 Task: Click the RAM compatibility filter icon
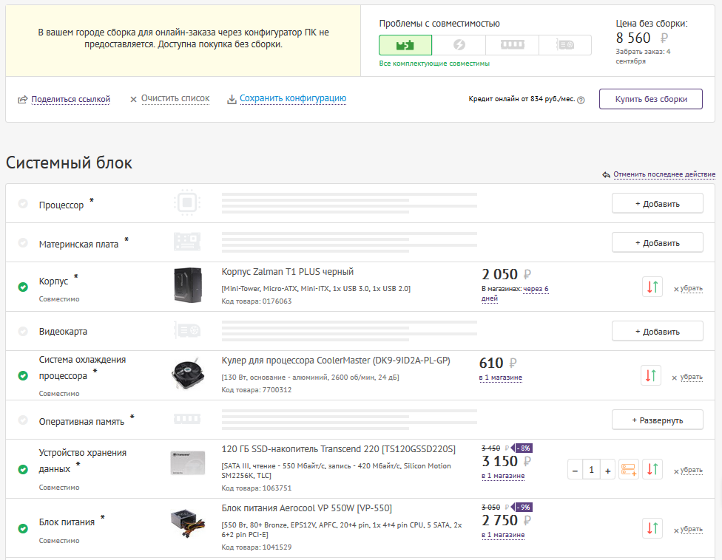pyautogui.click(x=512, y=45)
